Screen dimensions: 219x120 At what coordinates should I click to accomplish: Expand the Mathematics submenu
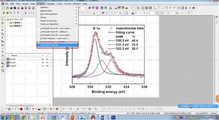point(57,11)
